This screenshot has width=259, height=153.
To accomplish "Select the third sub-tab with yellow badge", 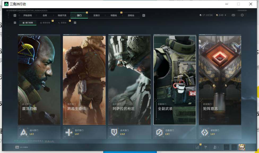I will tap(62, 23).
